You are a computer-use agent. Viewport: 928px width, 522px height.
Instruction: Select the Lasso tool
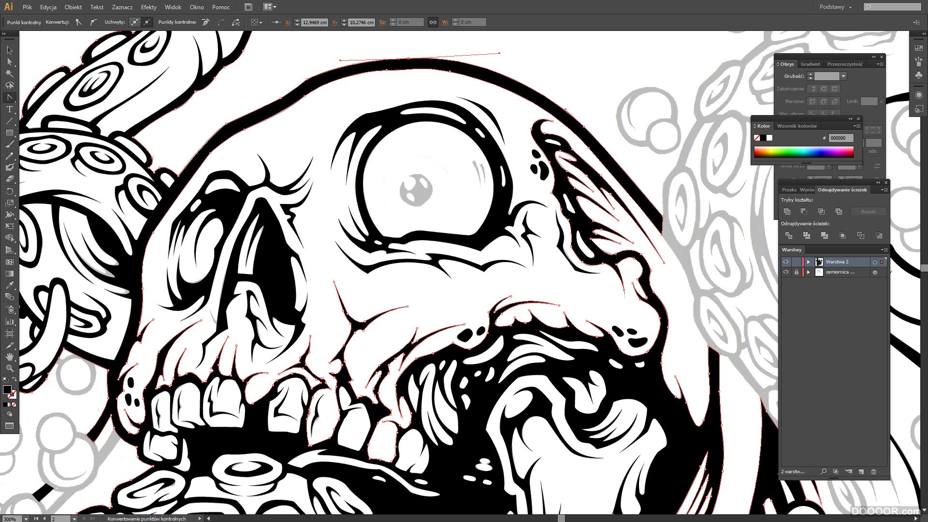point(9,85)
